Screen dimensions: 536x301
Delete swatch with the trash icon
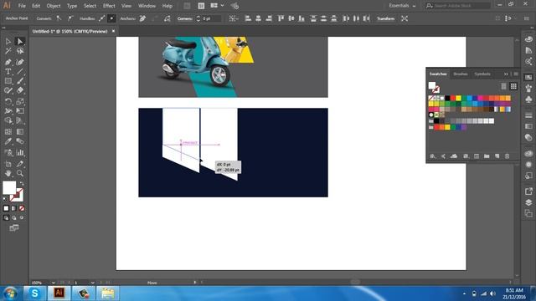508,156
